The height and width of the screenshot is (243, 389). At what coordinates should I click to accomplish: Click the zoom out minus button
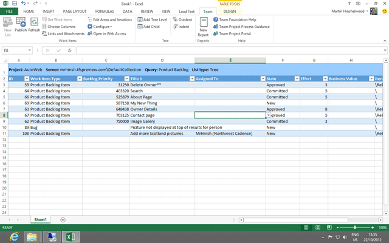(337, 227)
